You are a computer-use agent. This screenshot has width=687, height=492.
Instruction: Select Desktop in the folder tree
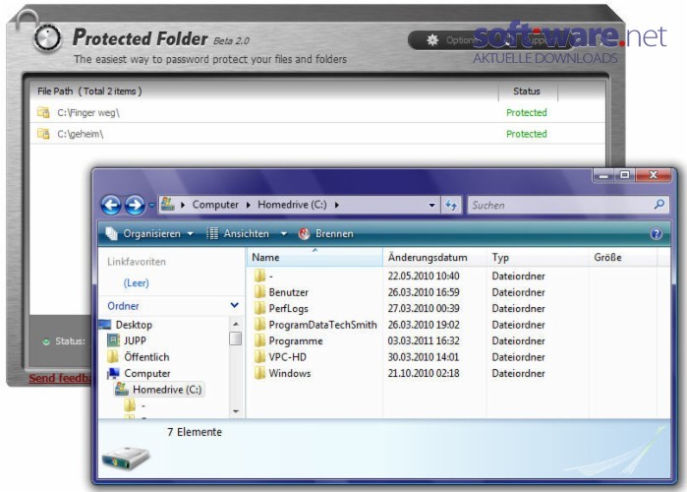[134, 325]
